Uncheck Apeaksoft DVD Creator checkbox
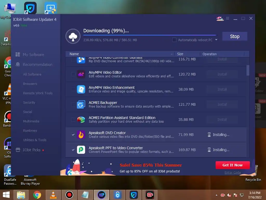266x200 pixels. tap(73, 135)
